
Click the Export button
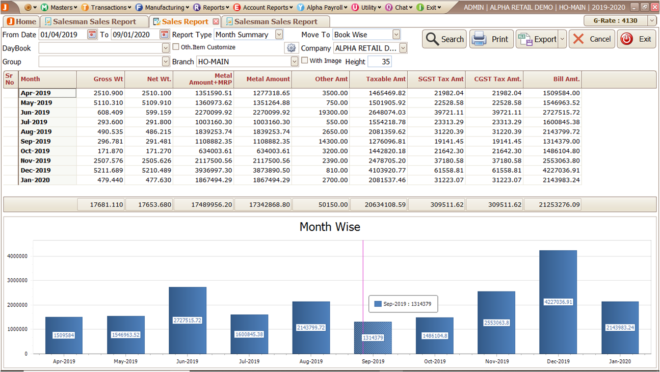[537, 39]
